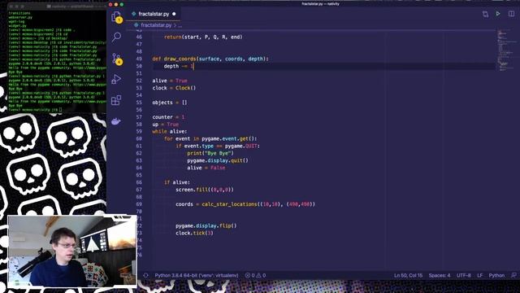The image size is (520, 293).
Task: Change indentation via Spaces: 4
Action: click(440, 275)
